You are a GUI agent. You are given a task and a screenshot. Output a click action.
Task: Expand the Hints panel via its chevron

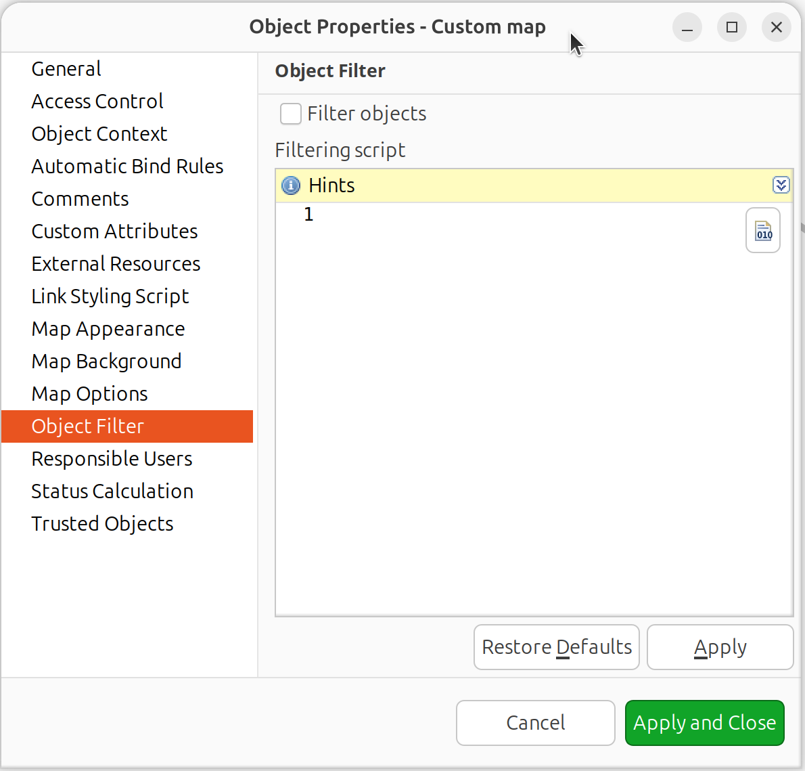781,185
